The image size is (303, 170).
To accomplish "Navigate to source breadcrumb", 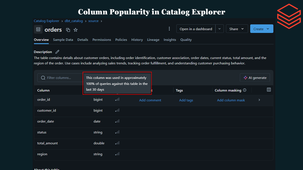I will [x=93, y=21].
